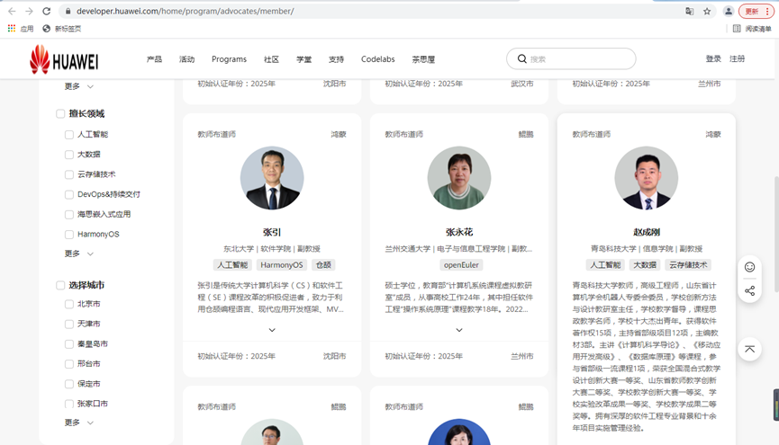
Task: Open the apps grid shortcut
Action: 12,29
